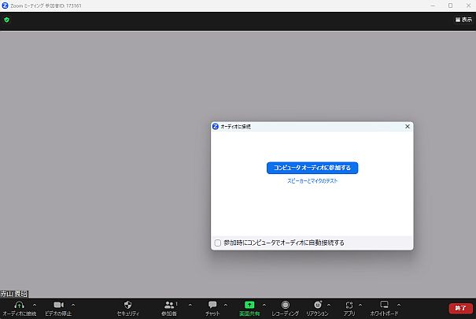Click the headphone Connect Audio icon
Image resolution: width=476 pixels, height=319 pixels.
point(19,305)
